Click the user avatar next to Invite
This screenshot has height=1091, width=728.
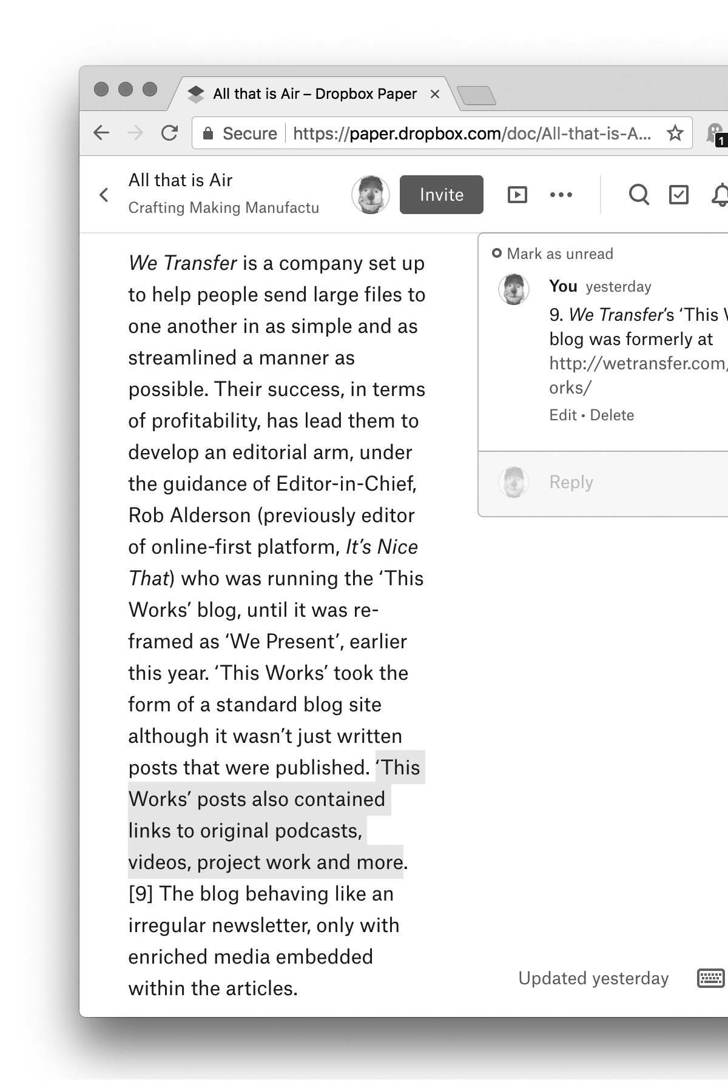click(371, 195)
